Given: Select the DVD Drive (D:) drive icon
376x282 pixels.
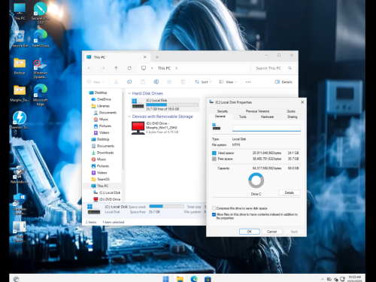Looking at the screenshot, I should (138, 128).
